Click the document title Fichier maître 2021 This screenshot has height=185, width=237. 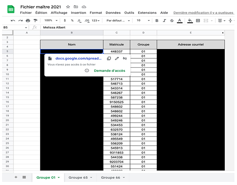41,7
